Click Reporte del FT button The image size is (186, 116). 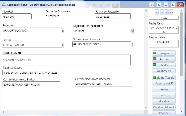point(164,83)
